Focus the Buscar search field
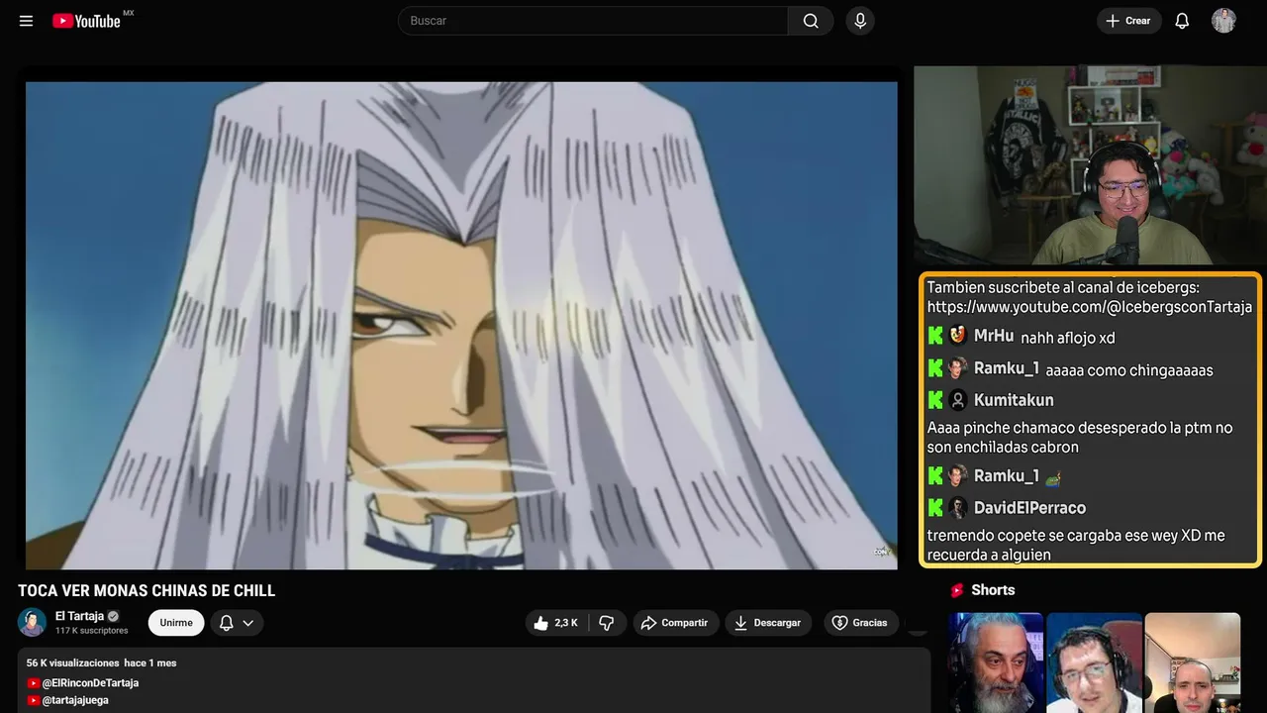Image resolution: width=1267 pixels, height=713 pixels. [x=593, y=21]
